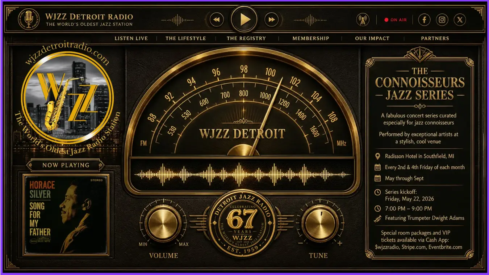
Task: Open The Registry menu item
Action: (246, 38)
